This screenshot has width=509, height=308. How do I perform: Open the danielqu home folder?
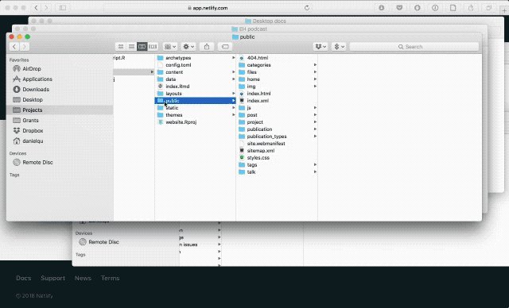click(x=60, y=141)
